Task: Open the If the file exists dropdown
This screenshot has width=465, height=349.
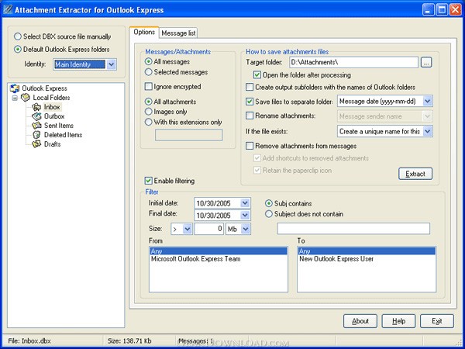Action: click(427, 131)
